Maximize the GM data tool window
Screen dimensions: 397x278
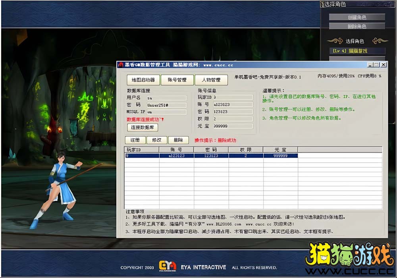pos(376,65)
